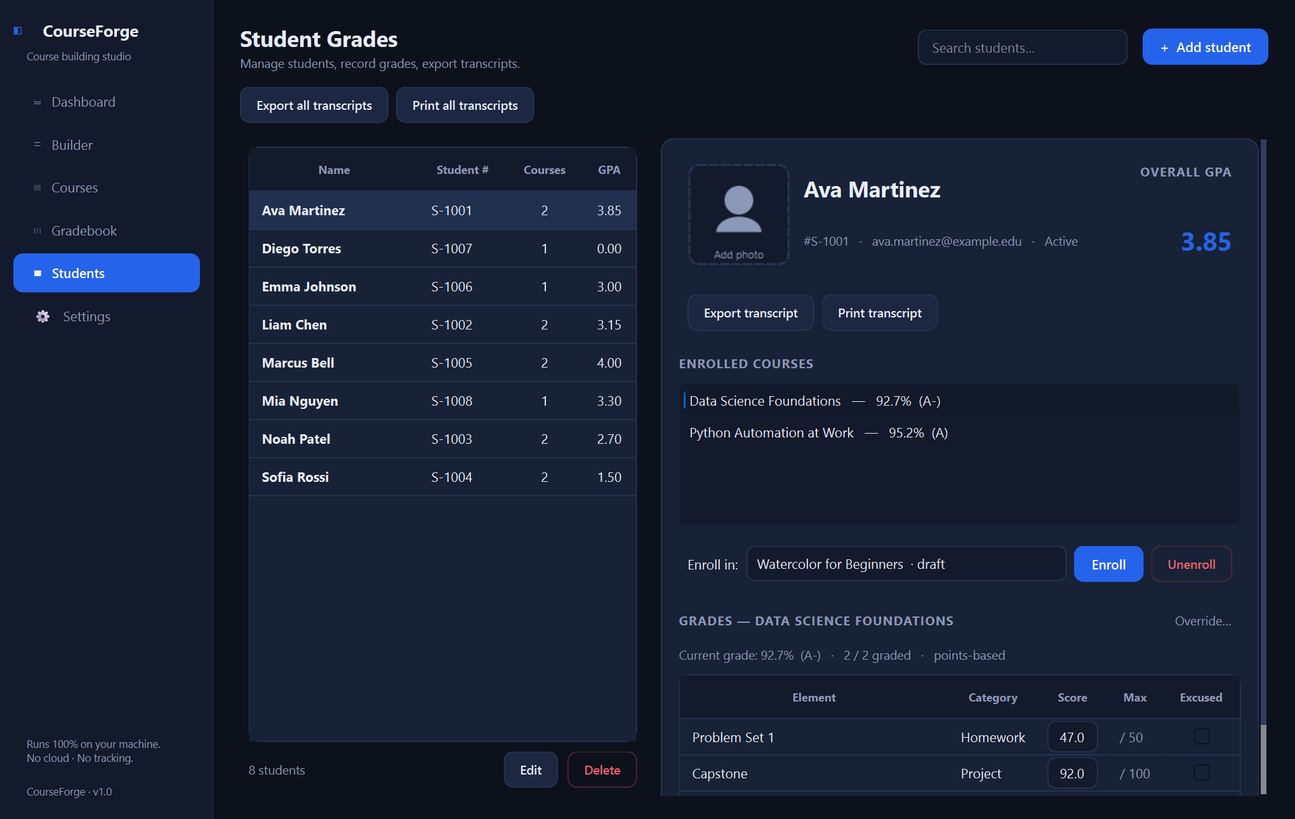1295x819 pixels.
Task: Edit Capstone score field
Action: point(1072,773)
